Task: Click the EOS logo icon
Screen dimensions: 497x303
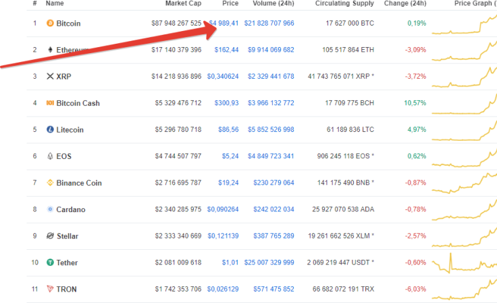Action: (x=50, y=156)
